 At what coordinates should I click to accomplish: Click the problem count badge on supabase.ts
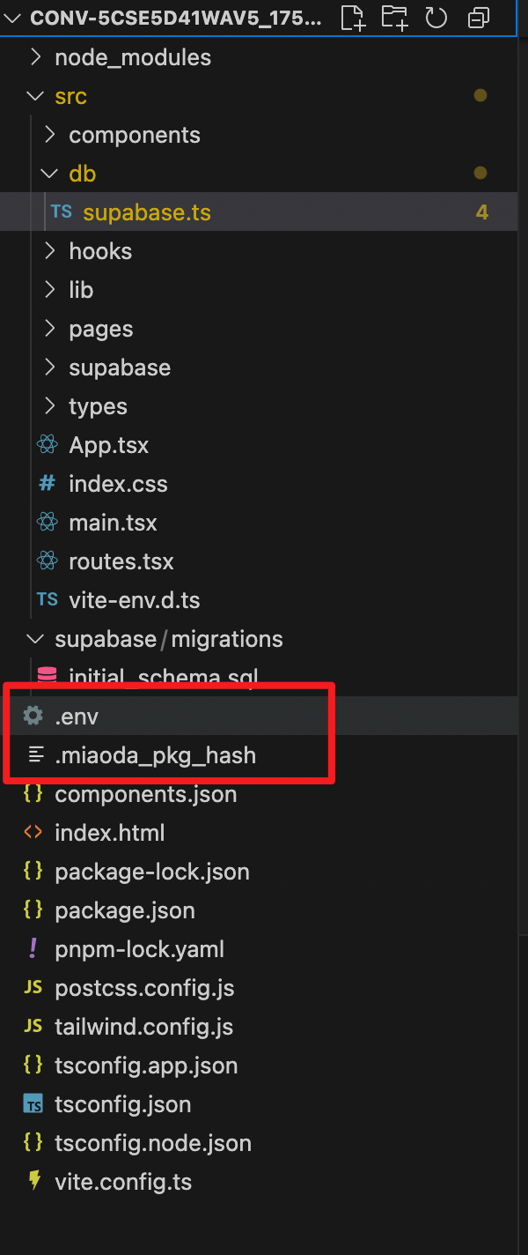click(x=481, y=212)
